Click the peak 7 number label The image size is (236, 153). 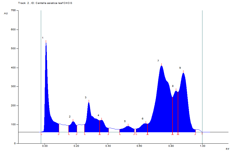click(158, 61)
